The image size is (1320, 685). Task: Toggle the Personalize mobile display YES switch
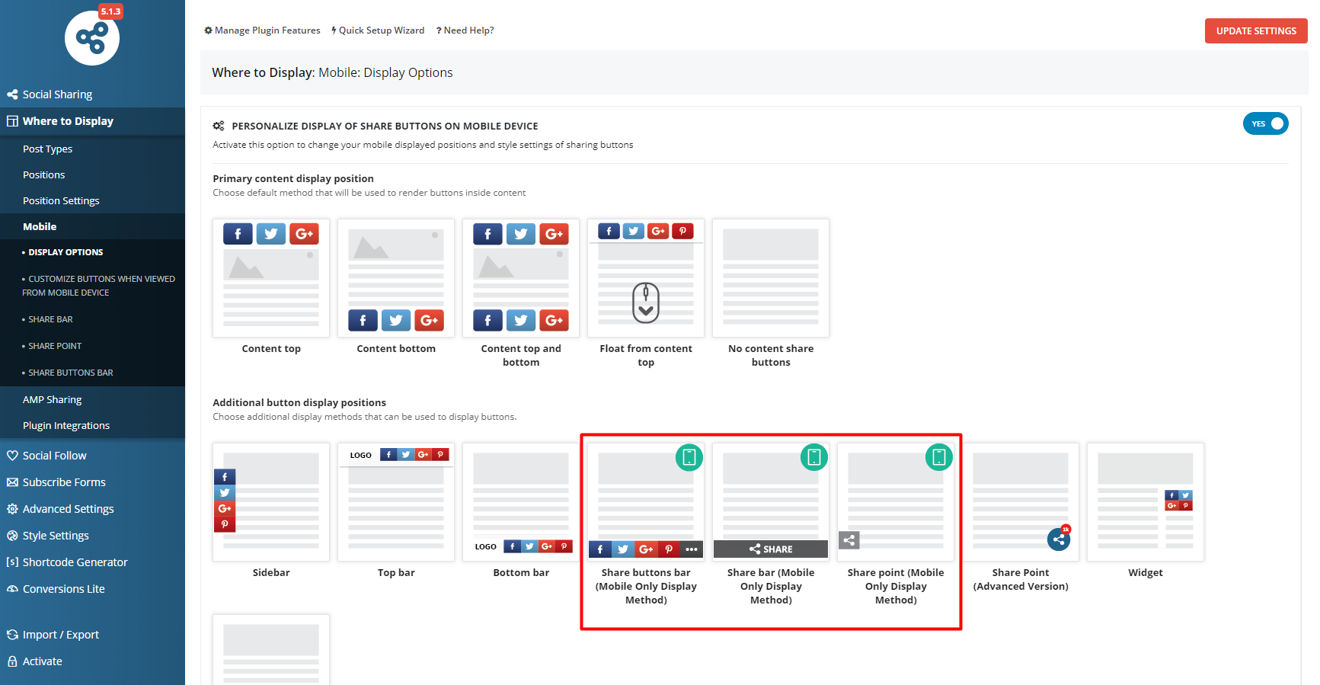[1265, 123]
